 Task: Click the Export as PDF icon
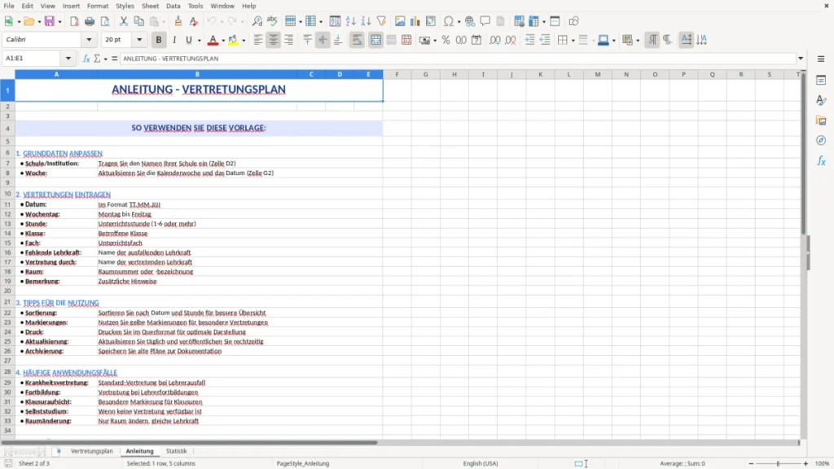74,21
